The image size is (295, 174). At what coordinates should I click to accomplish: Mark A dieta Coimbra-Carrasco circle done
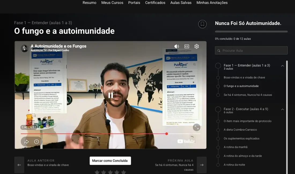coord(218,130)
